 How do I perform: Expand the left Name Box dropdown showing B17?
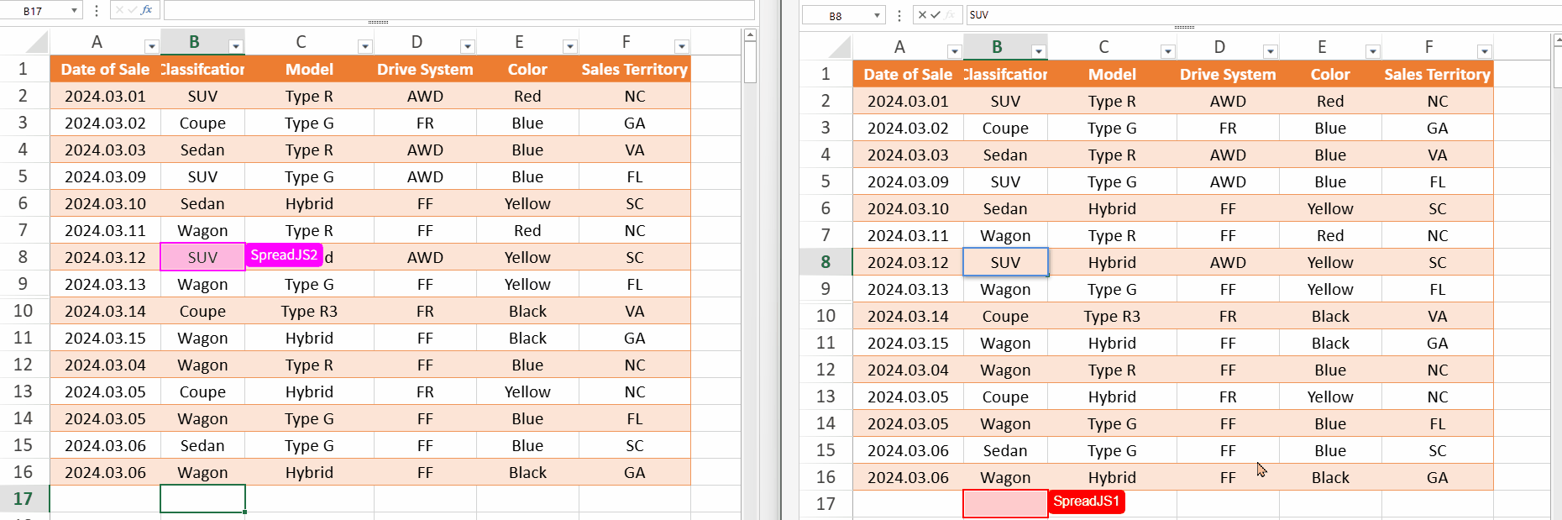click(x=75, y=11)
